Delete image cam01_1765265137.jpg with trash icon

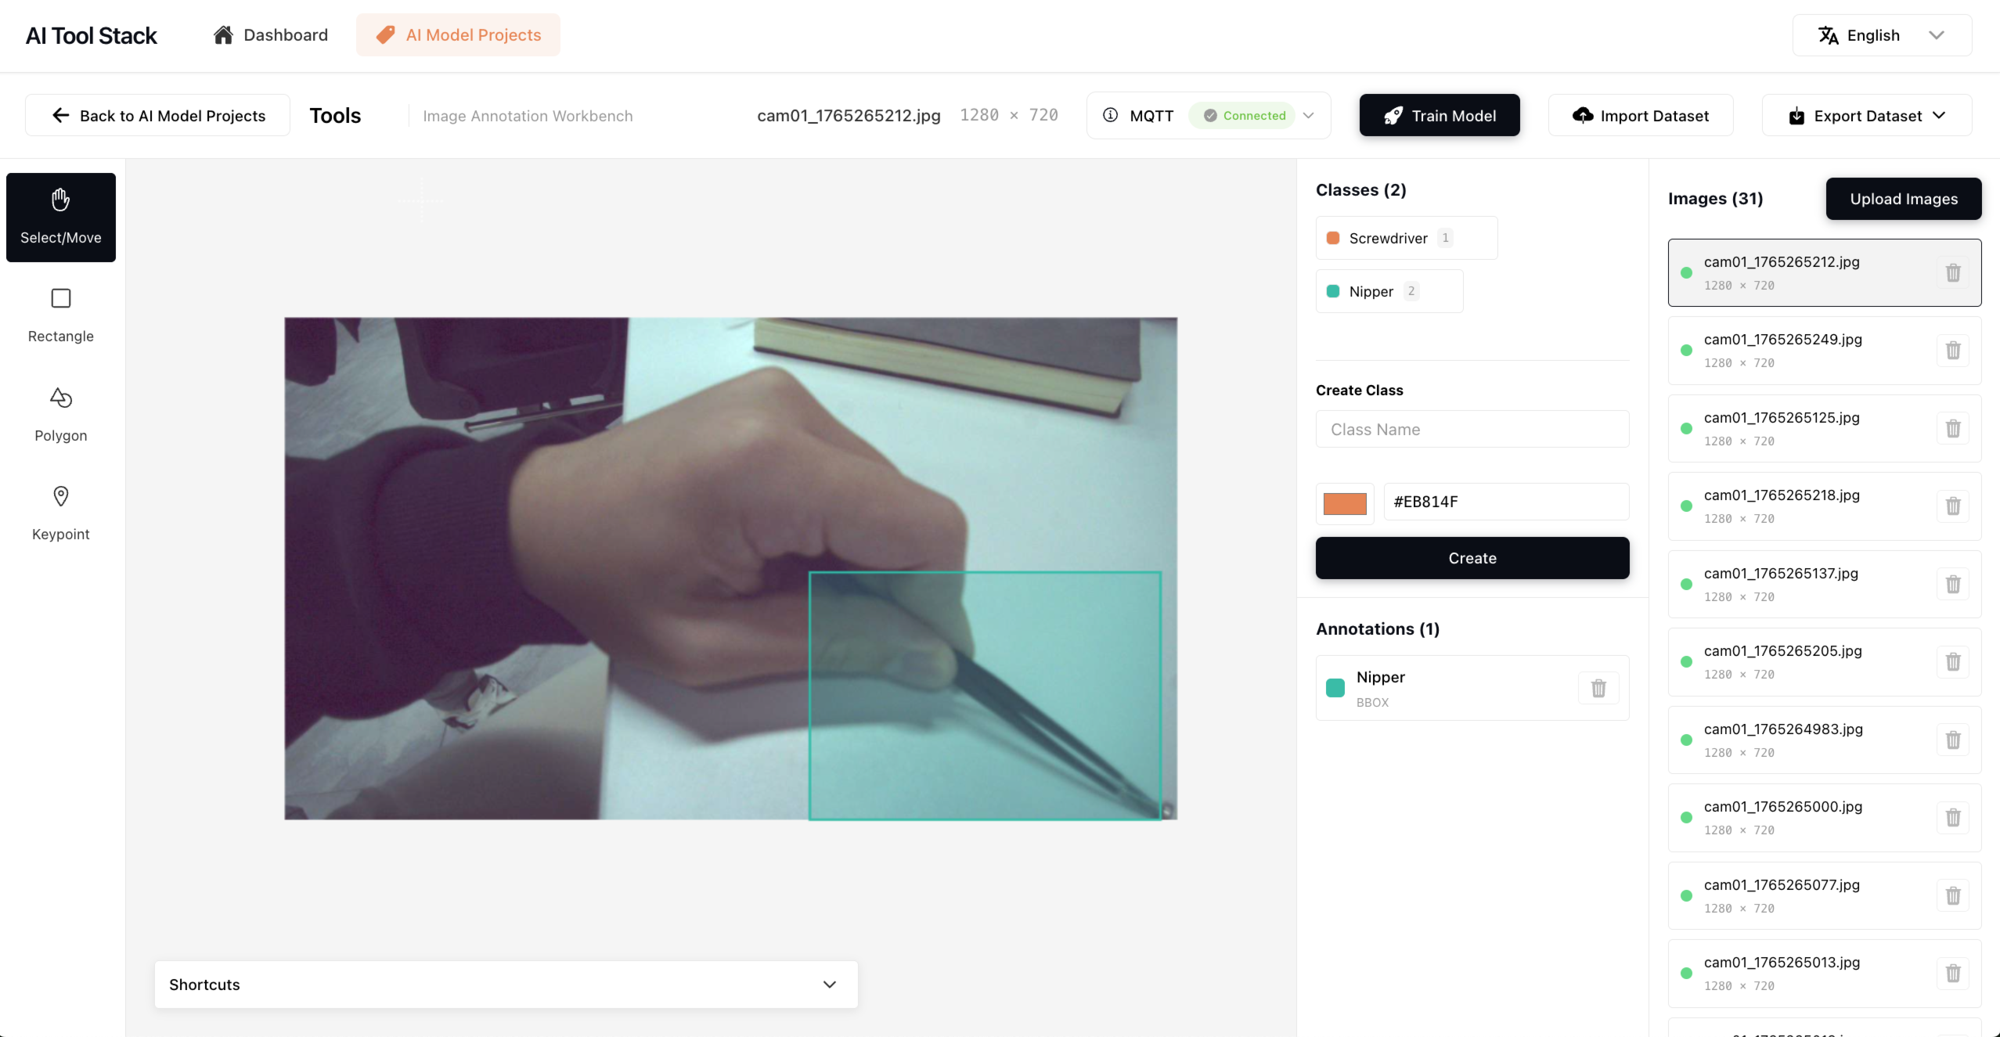pos(1952,584)
